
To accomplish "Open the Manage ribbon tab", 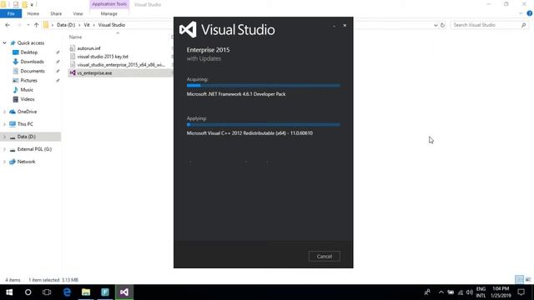I will pos(109,13).
